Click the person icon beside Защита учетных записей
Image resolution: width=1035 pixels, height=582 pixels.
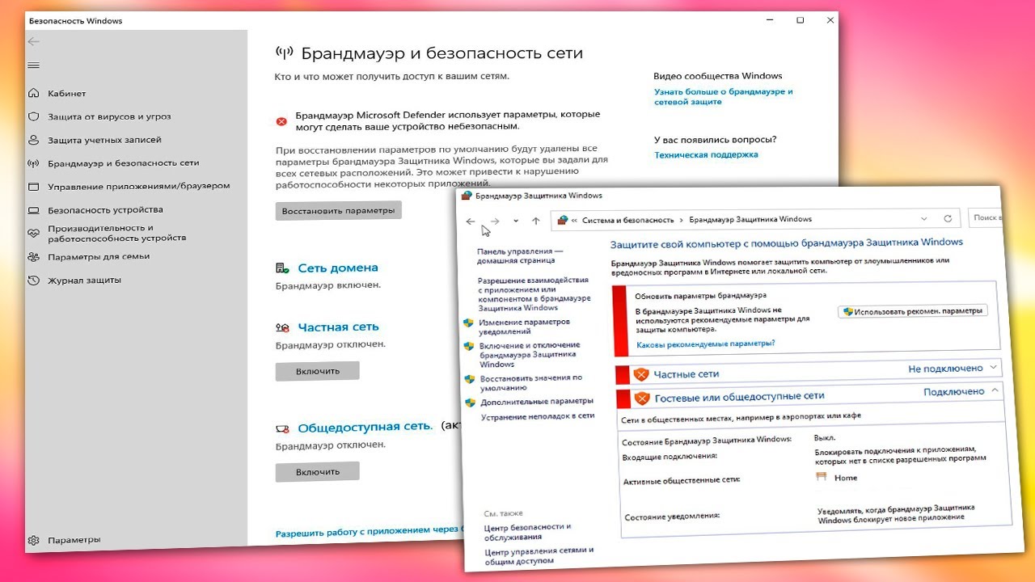coord(33,140)
